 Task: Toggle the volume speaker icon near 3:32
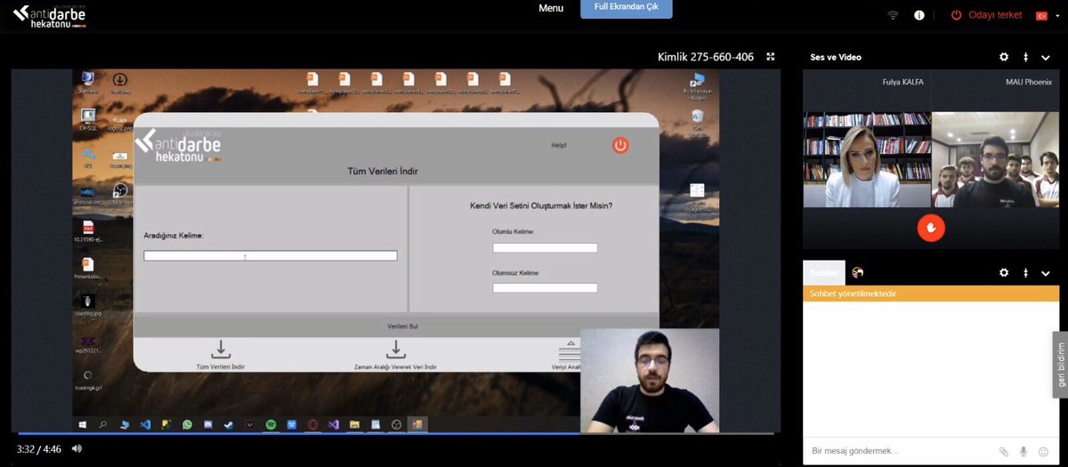coord(77,448)
